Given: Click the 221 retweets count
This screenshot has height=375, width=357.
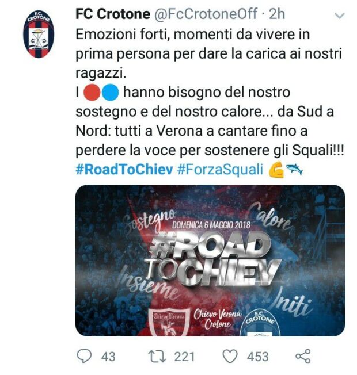Looking at the screenshot, I should point(184,357).
